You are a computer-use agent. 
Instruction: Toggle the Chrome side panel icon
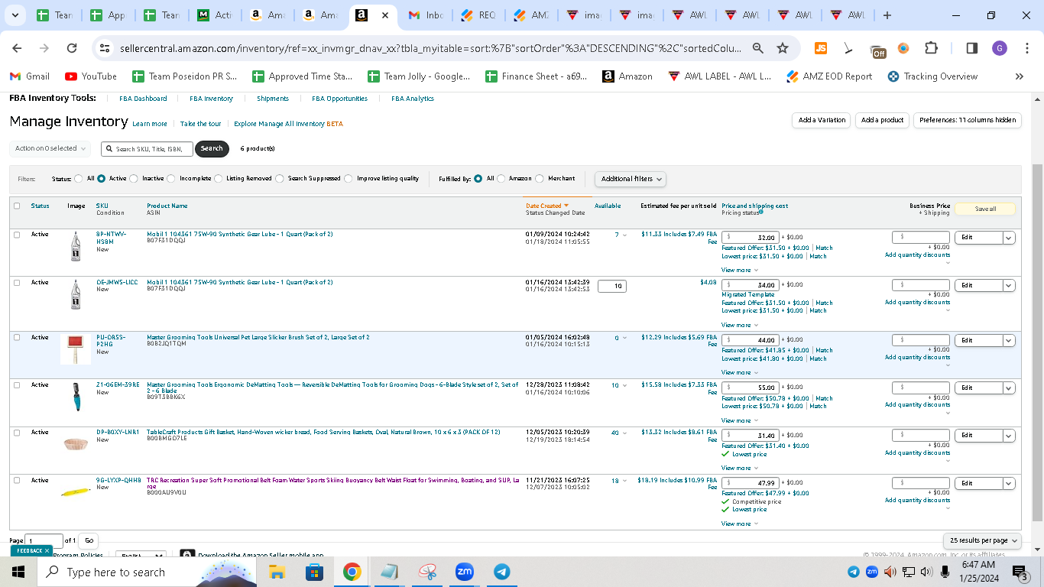972,48
